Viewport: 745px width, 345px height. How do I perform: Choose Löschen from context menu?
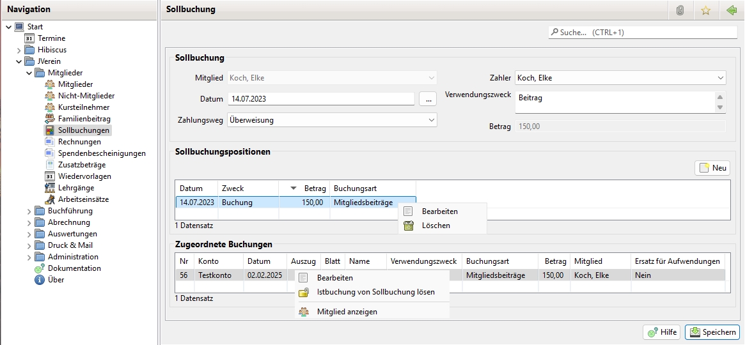pos(435,226)
